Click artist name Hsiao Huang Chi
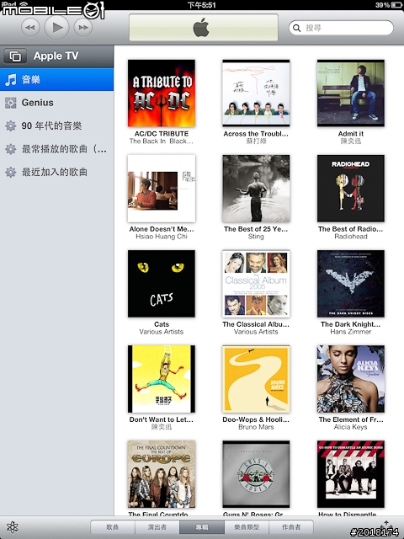 pyautogui.click(x=162, y=237)
